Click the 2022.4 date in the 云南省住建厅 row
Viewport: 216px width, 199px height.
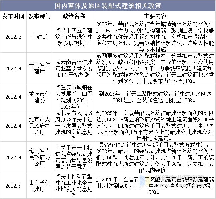coord(13,68)
